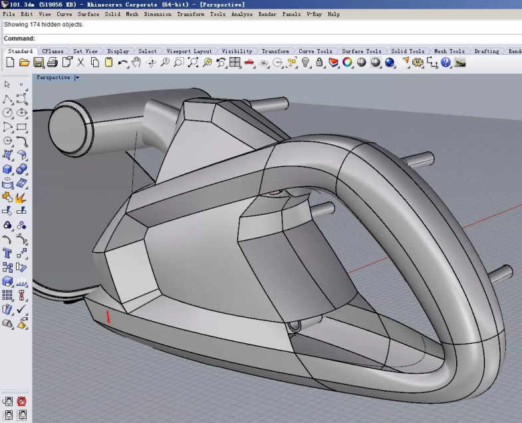Open the Transform menu in menu bar
This screenshot has height=423, width=522.
(190, 14)
